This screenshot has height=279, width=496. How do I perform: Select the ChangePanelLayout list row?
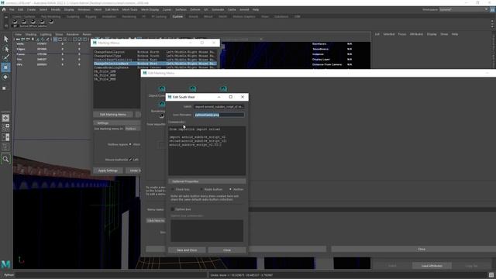click(x=155, y=52)
